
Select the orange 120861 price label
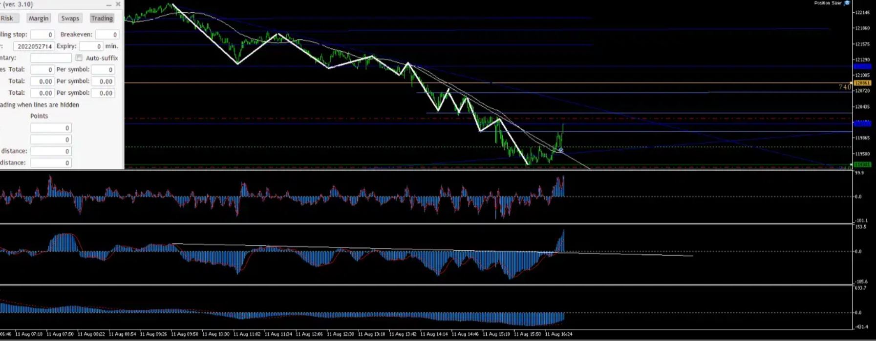point(862,83)
